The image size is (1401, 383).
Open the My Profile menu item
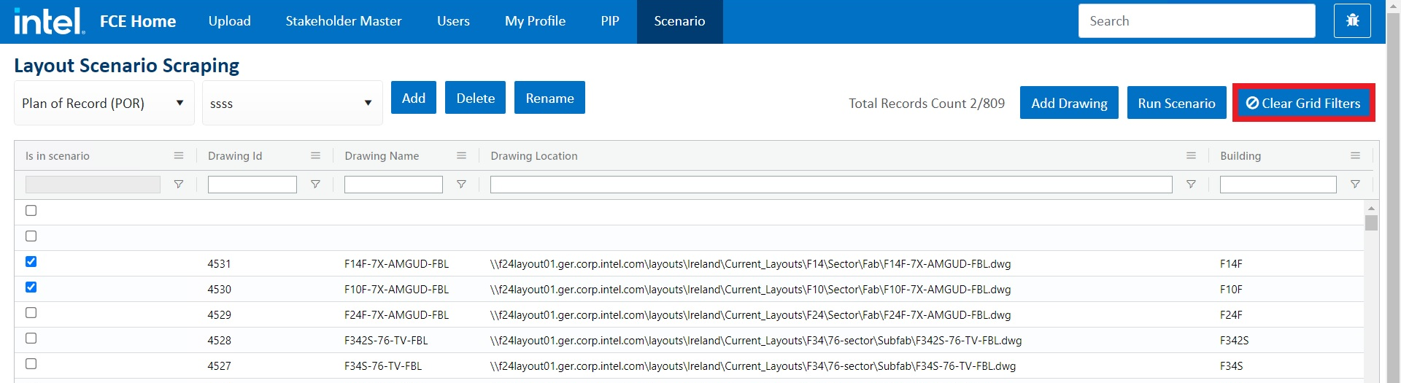[x=535, y=21]
